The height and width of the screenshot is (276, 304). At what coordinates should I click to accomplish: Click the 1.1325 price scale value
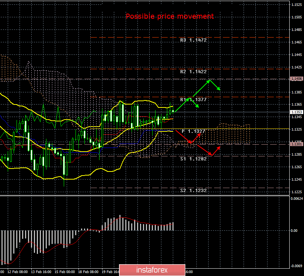click(x=297, y=130)
